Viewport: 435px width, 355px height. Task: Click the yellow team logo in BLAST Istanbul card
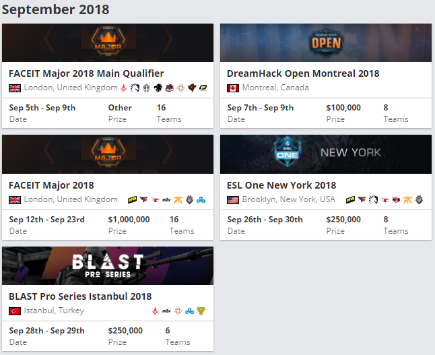click(201, 311)
